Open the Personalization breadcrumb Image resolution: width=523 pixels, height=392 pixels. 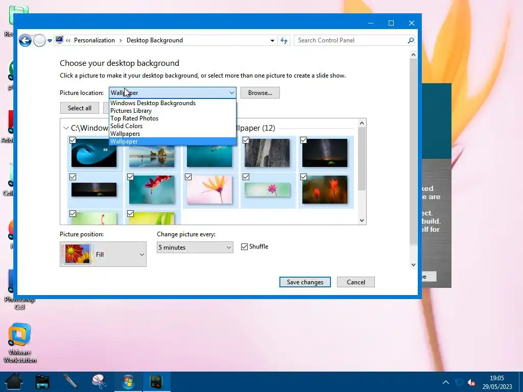[x=94, y=40]
